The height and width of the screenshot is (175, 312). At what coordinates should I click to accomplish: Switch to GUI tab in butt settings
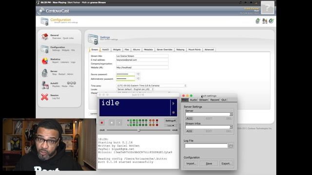point(224,100)
